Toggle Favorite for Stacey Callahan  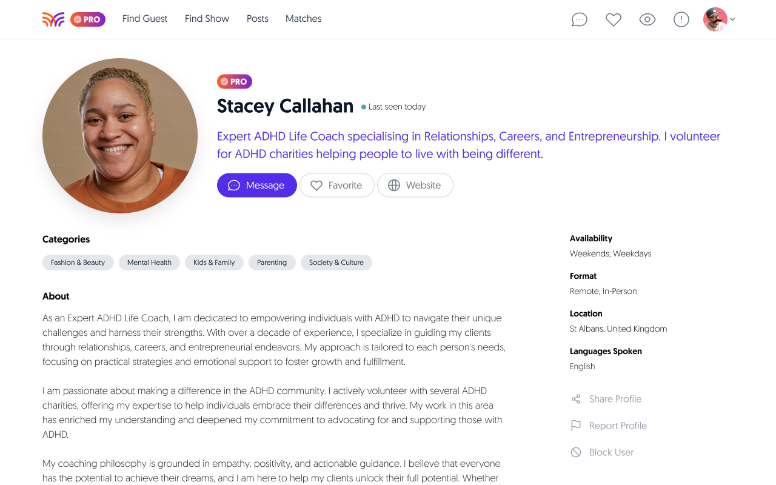click(x=336, y=186)
